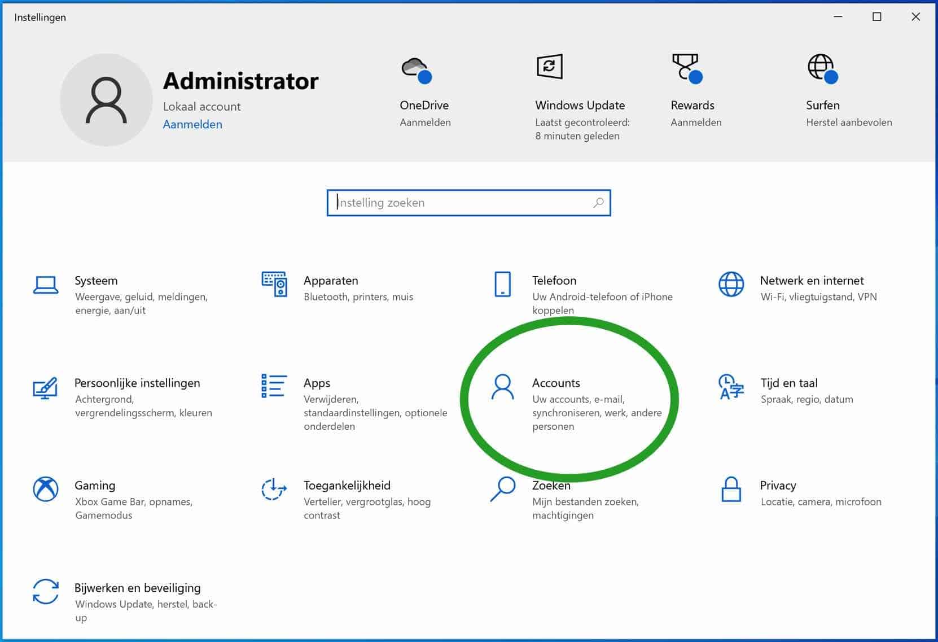The width and height of the screenshot is (938, 642).
Task: Click the Privacy padlock icon
Action: click(731, 489)
